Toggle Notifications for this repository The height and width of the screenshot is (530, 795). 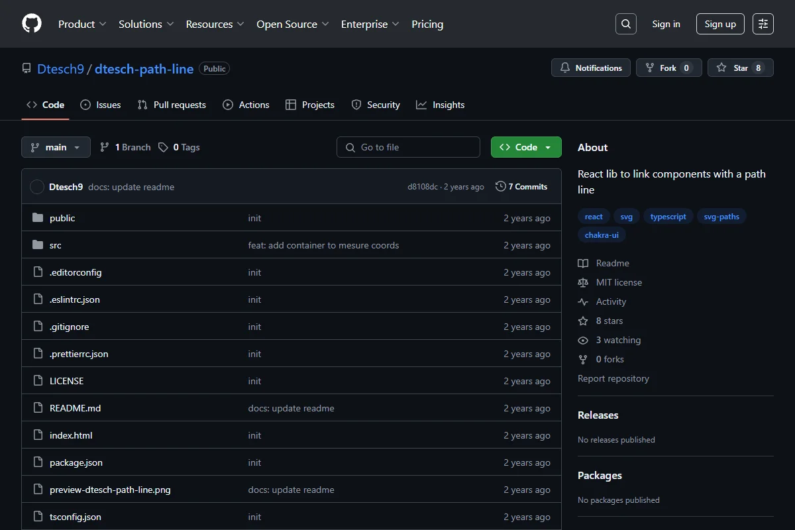[591, 68]
